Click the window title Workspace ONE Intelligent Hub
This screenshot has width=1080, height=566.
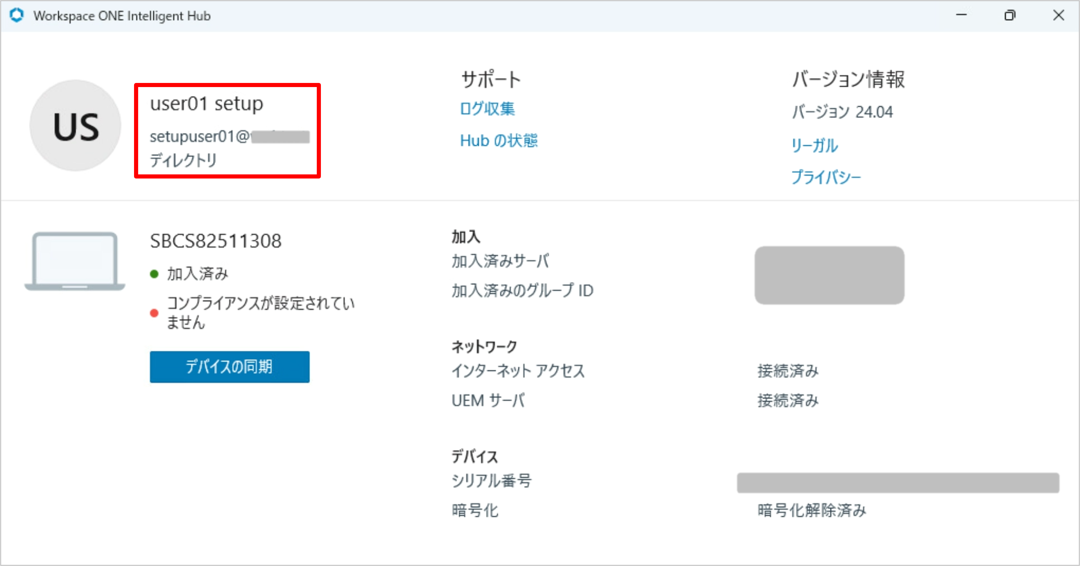point(122,16)
